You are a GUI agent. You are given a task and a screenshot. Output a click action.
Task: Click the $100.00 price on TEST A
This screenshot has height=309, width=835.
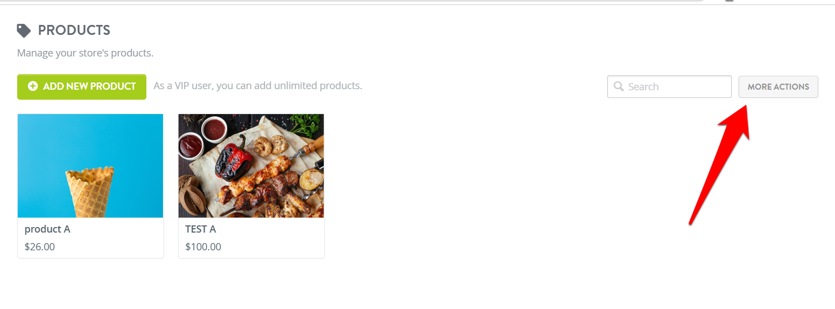[203, 247]
